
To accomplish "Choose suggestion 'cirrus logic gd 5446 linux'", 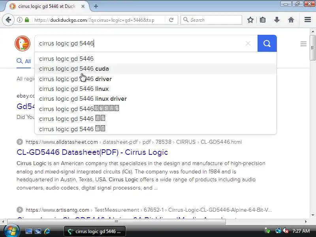I will tap(156, 89).
